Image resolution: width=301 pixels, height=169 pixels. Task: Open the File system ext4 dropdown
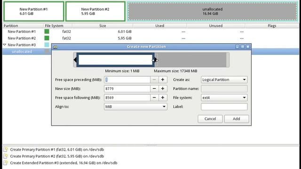click(224, 98)
